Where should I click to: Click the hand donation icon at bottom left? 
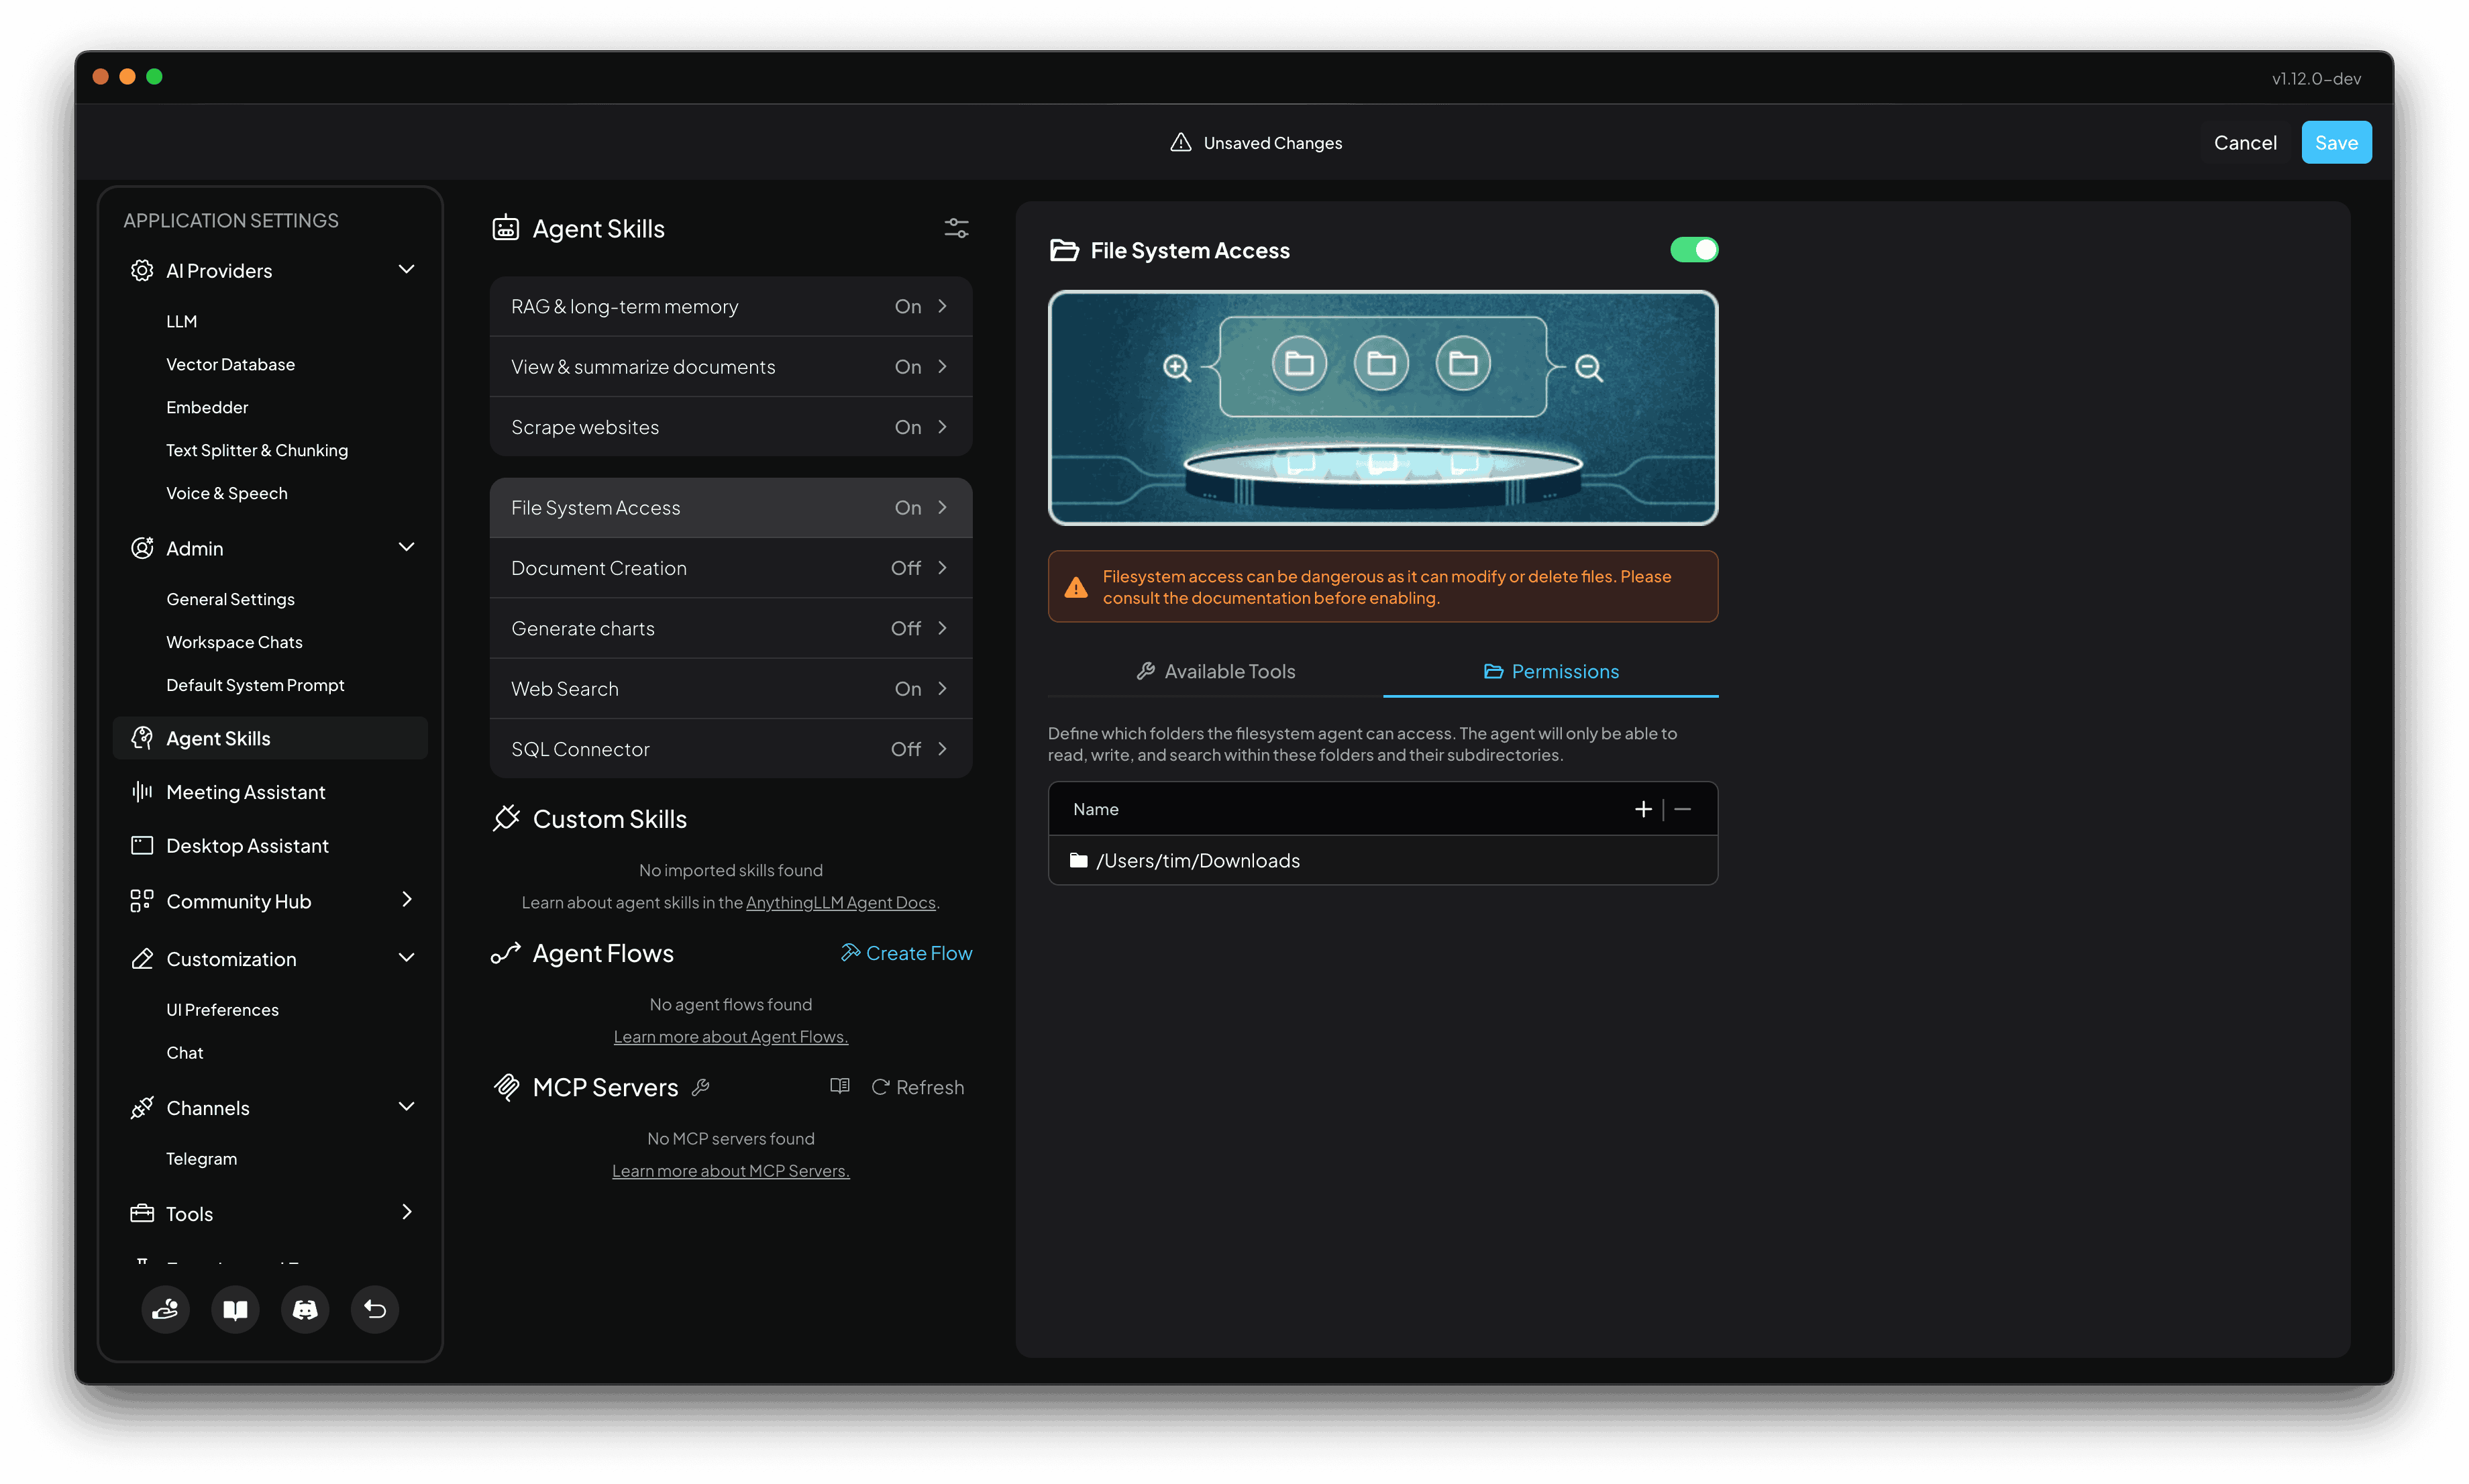[165, 1309]
